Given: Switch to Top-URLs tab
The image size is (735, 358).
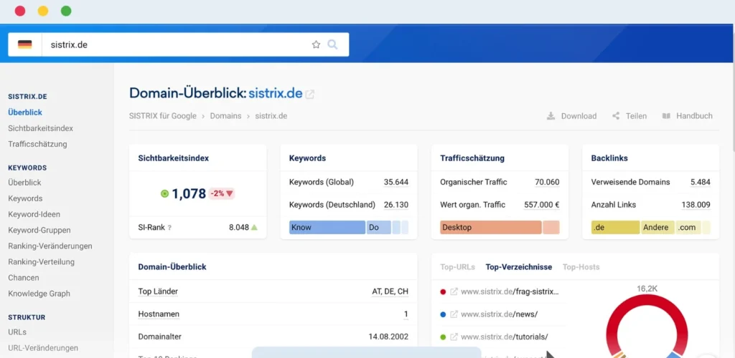Looking at the screenshot, I should click(x=457, y=267).
